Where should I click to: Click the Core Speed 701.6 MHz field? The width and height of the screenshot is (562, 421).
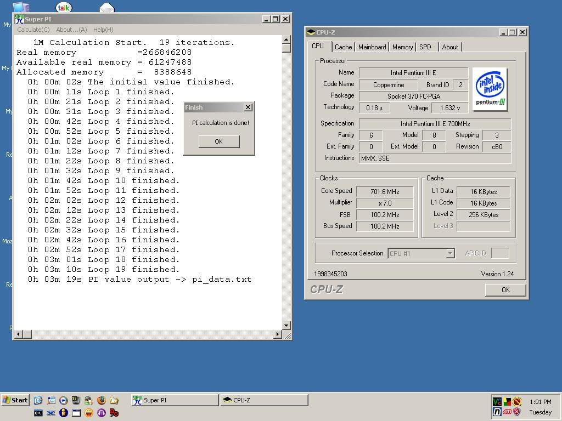tap(385, 192)
